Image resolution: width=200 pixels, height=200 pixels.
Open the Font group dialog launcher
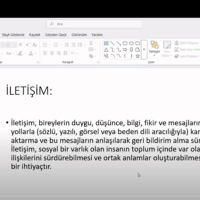(38, 62)
